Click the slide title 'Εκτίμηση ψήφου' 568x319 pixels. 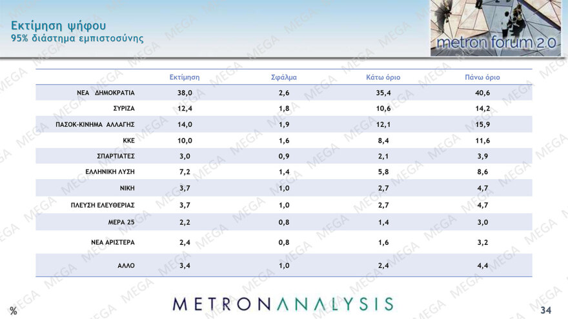coord(58,26)
